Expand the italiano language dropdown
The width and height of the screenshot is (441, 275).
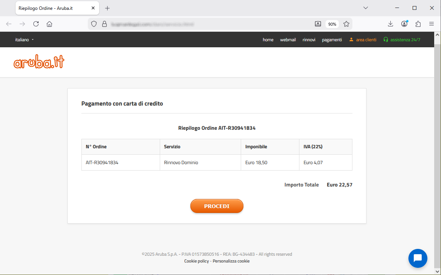click(24, 40)
